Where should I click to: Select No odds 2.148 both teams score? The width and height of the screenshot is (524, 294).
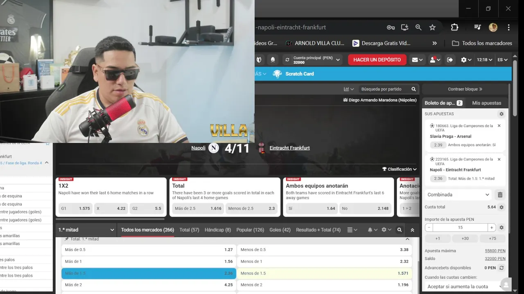[x=365, y=208]
